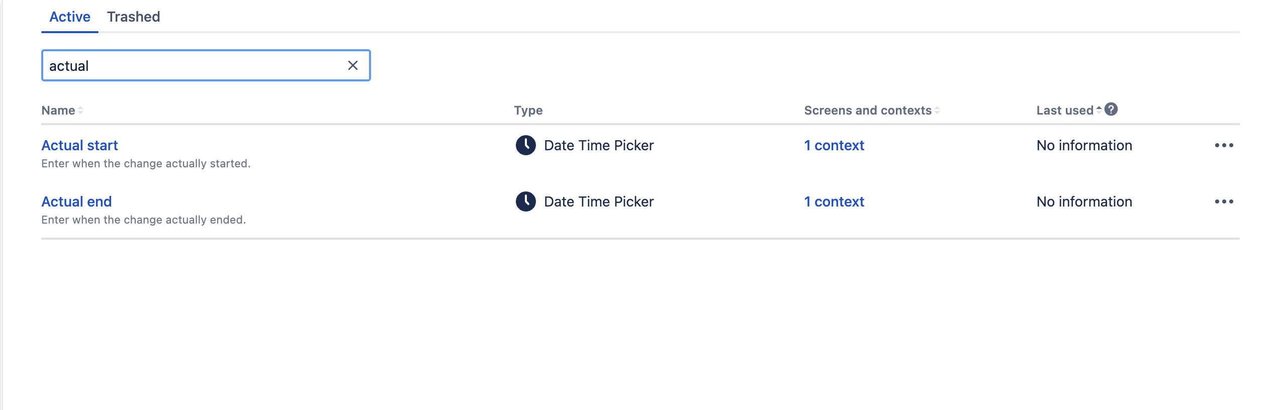Viewport: 1277px width, 410px height.
Task: Click description 'Enter when the change actually started'
Action: (x=146, y=163)
